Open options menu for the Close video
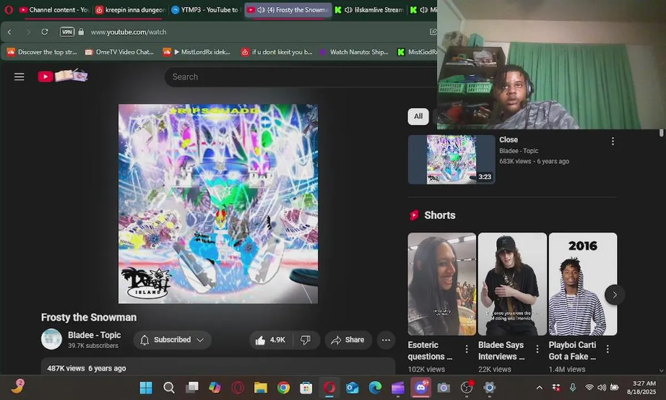The width and height of the screenshot is (666, 400). (613, 141)
